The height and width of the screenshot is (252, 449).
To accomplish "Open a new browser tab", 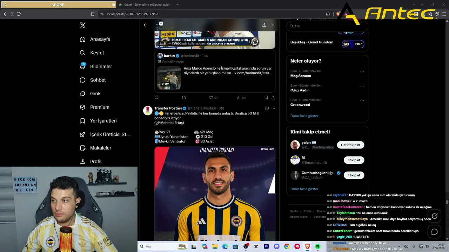I will tap(177, 5).
